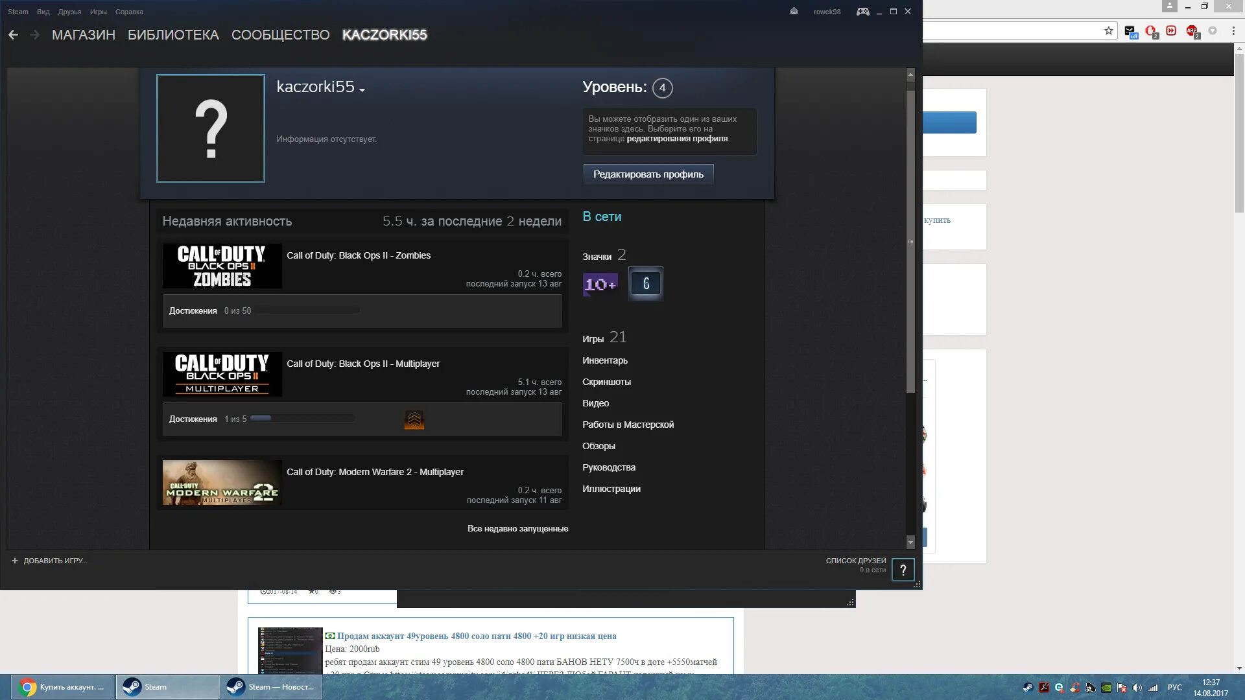Screen dimensions: 1245x700
Task: Open the Друзья menu
Action: 70,12
